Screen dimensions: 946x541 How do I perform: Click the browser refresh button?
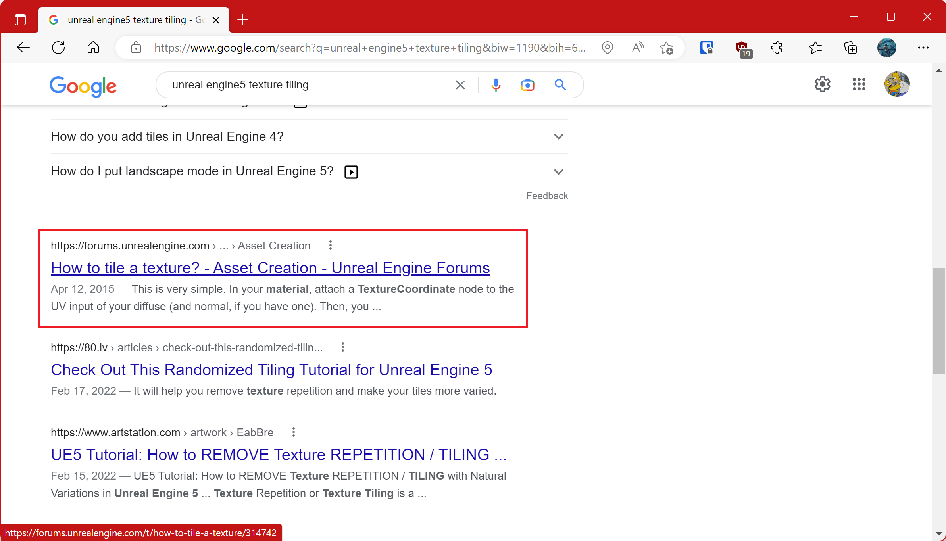(x=58, y=48)
